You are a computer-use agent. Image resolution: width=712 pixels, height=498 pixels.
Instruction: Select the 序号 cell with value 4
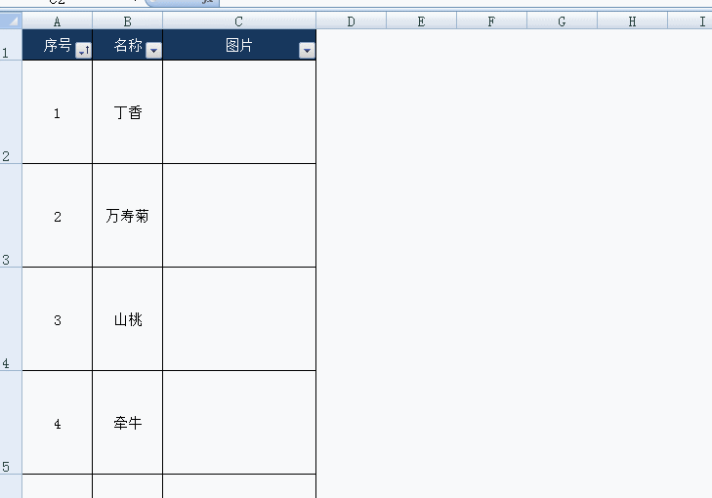[58, 423]
